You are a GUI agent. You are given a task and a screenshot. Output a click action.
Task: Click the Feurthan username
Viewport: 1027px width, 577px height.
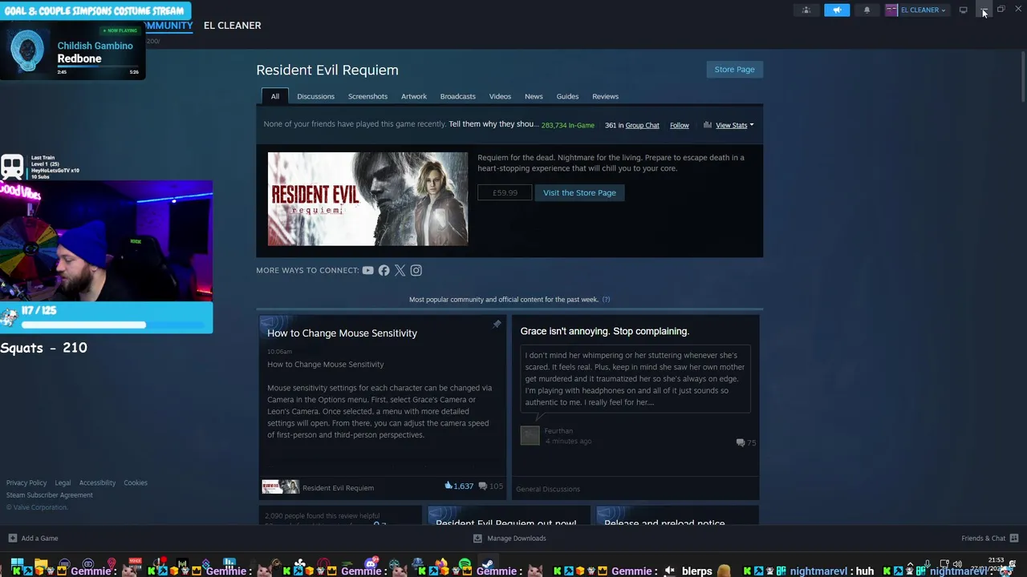point(558,430)
